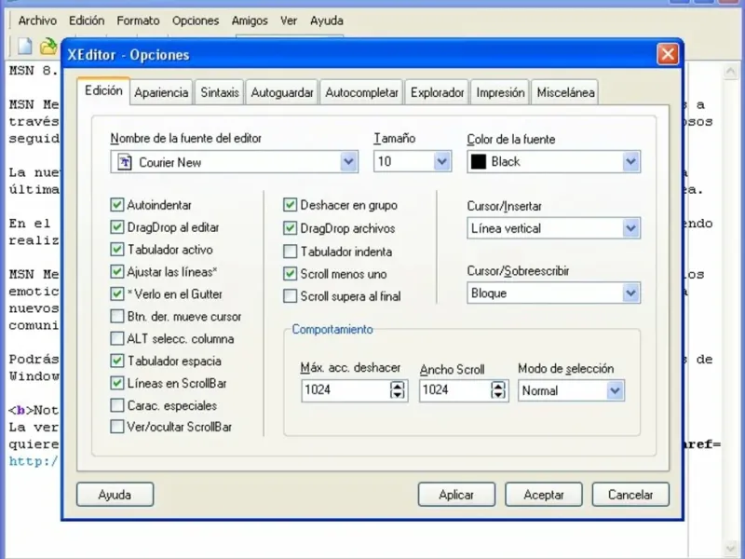Switch to the Sintaxis tab
The image size is (745, 559).
point(220,92)
